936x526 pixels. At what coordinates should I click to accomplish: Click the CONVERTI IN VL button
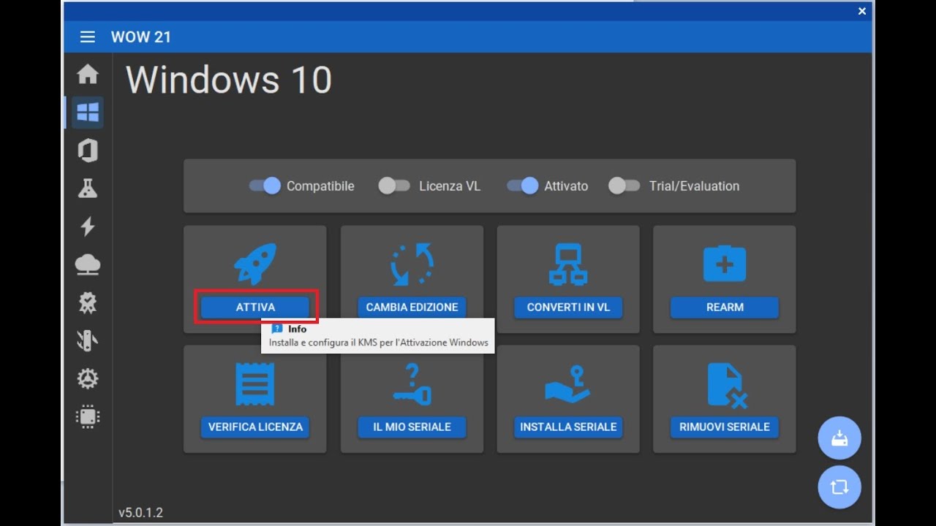pos(568,307)
